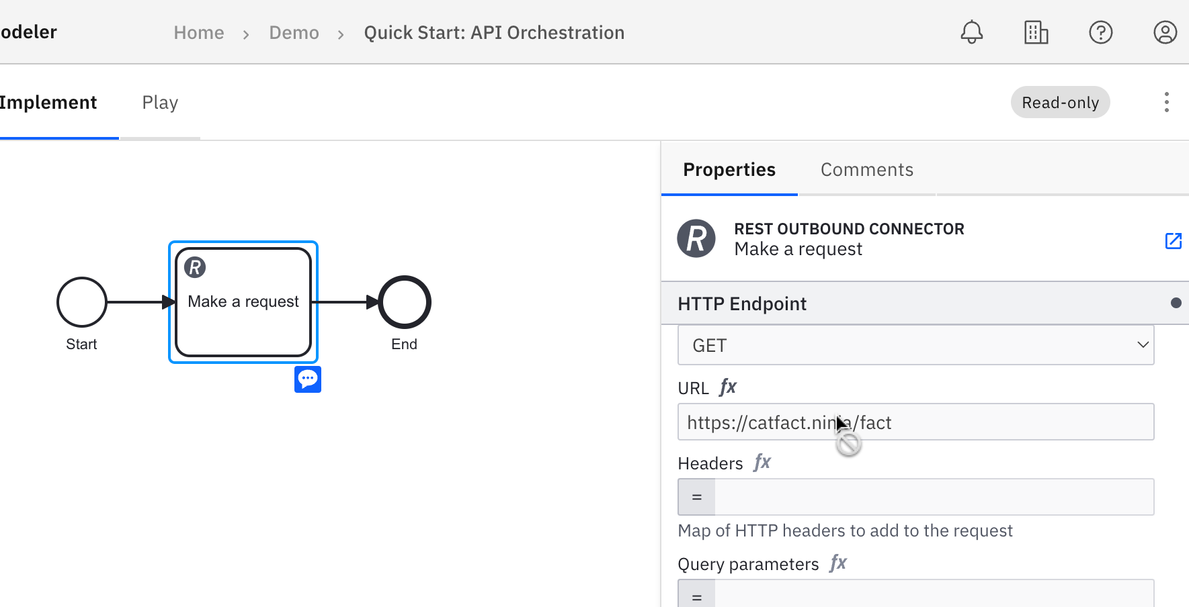Viewport: 1189px width, 607px height.
Task: Go to Home in the breadcrumb
Action: click(x=198, y=33)
